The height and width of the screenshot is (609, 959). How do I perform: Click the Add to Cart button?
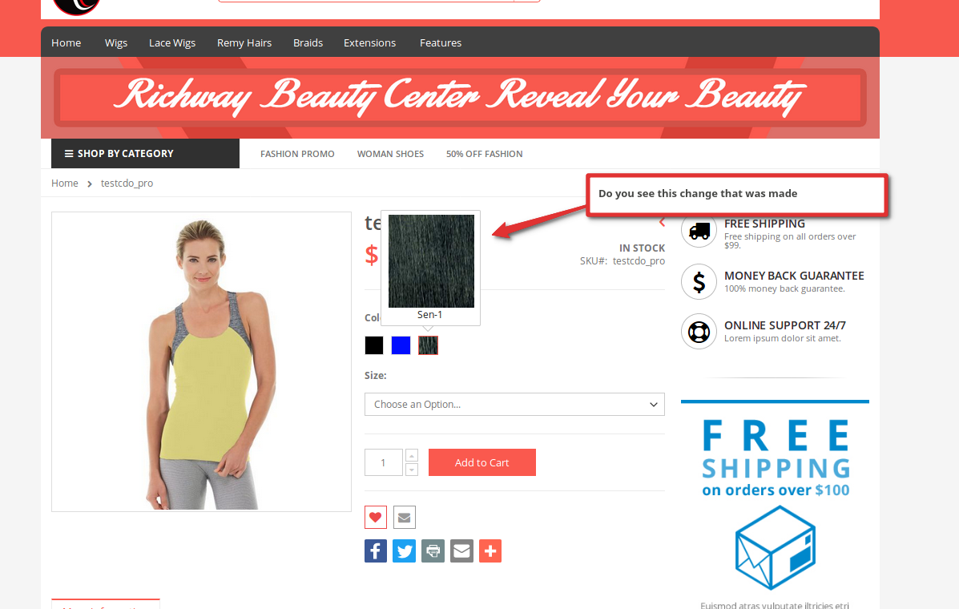[482, 462]
